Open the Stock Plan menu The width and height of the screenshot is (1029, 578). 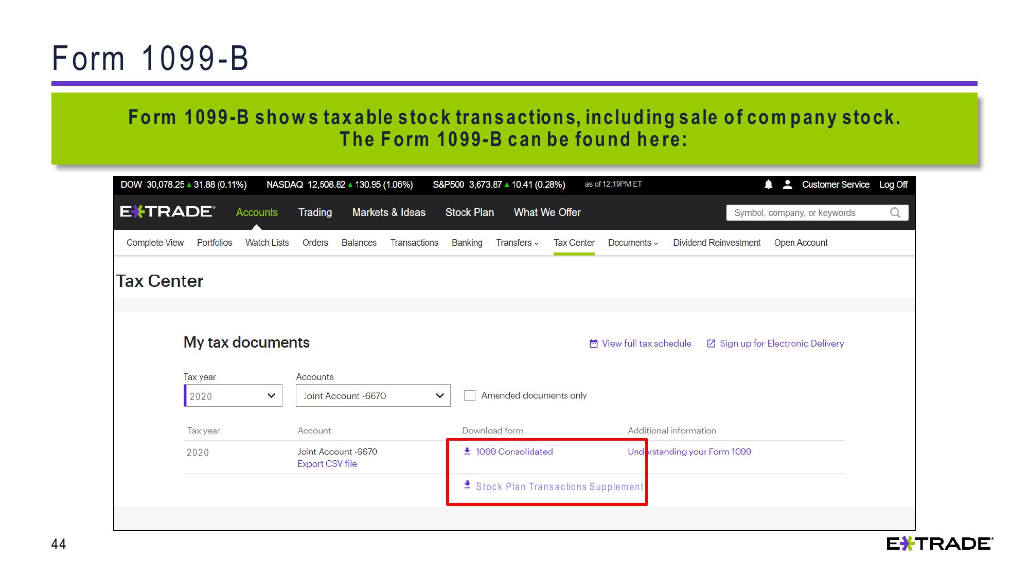[x=470, y=212]
